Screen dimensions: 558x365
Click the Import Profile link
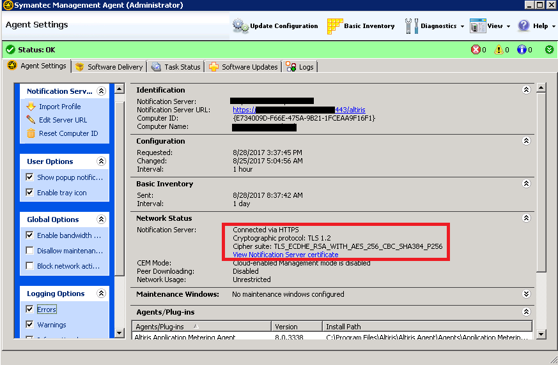(60, 107)
